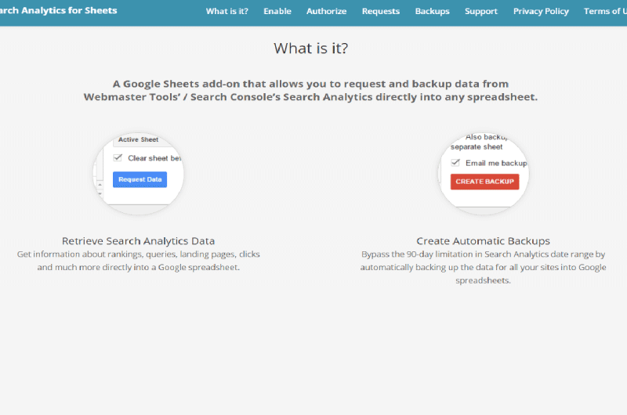Image resolution: width=627 pixels, height=415 pixels.
Task: Click the red CREATE BACKUP button
Action: (x=484, y=182)
